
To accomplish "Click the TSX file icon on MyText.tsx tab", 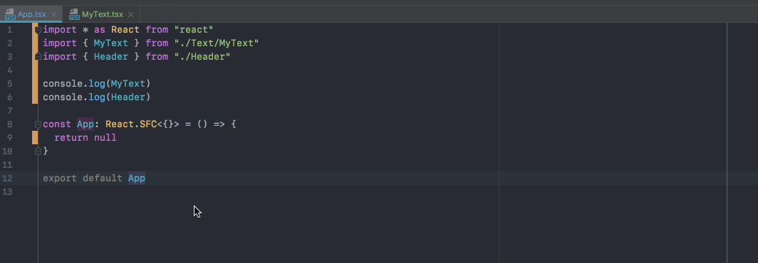I will pos(74,14).
